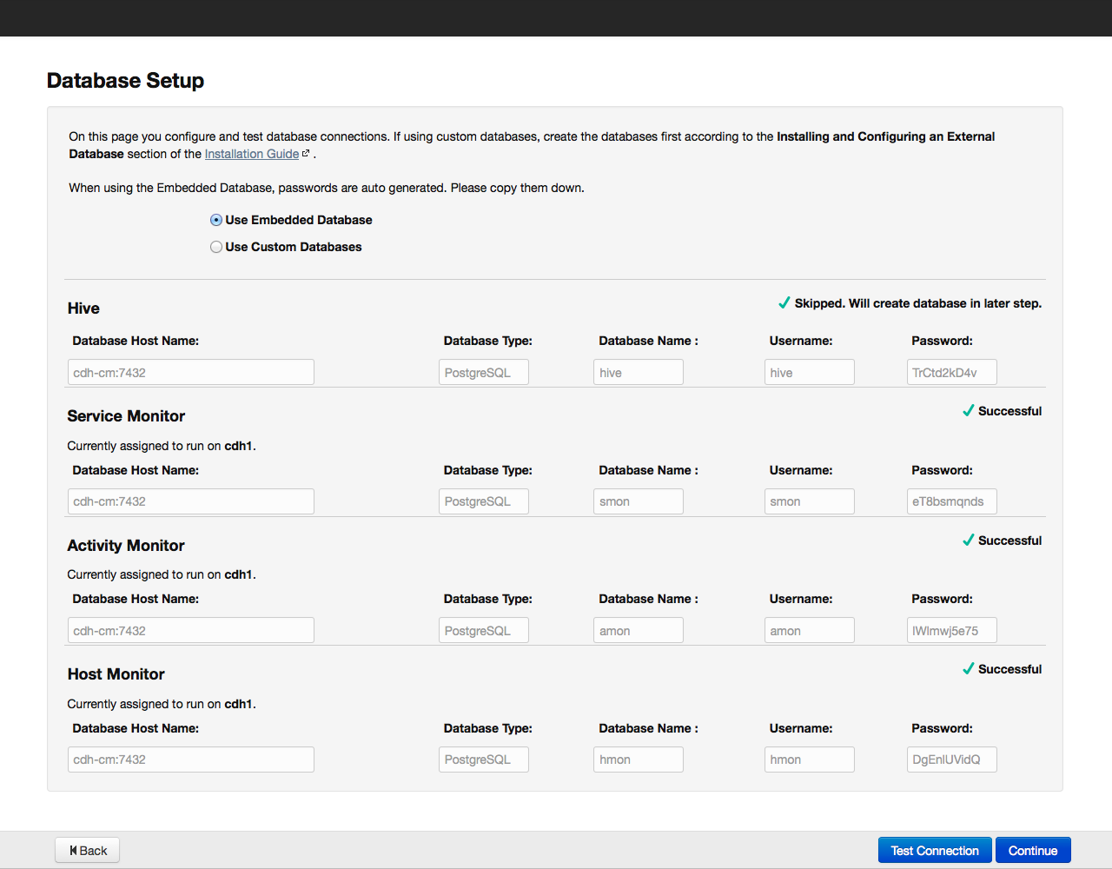This screenshot has height=869, width=1112.
Task: Select Use Custom Databases radio button
Action: coord(216,247)
